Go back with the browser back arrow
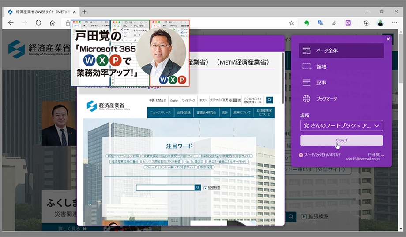 click(11, 23)
